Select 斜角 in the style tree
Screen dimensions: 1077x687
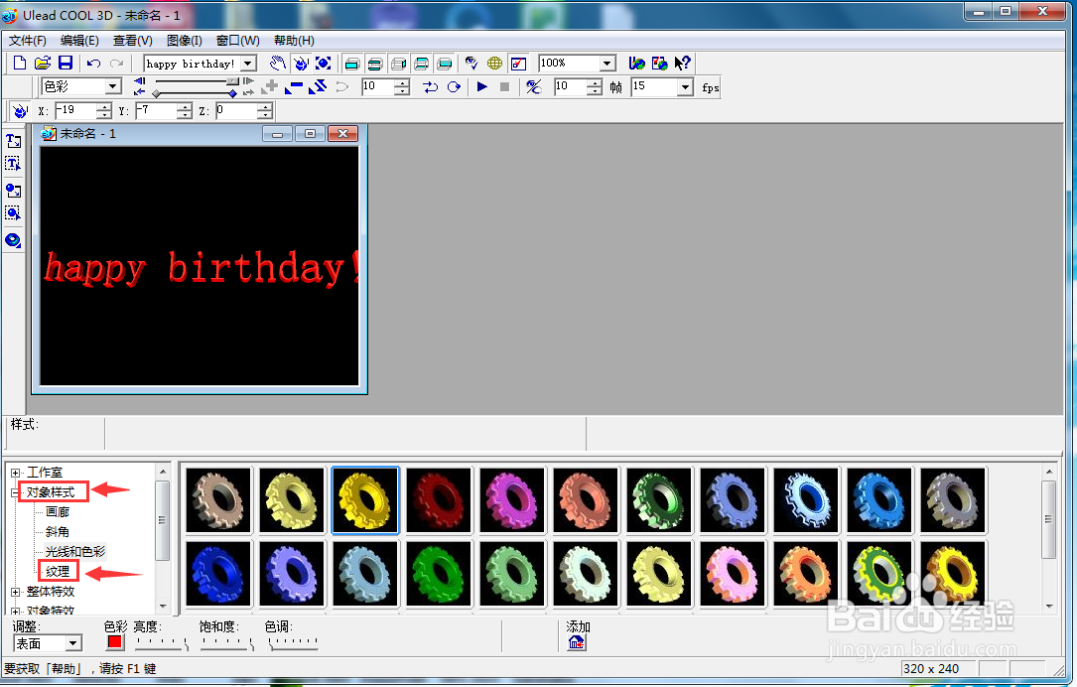click(58, 532)
